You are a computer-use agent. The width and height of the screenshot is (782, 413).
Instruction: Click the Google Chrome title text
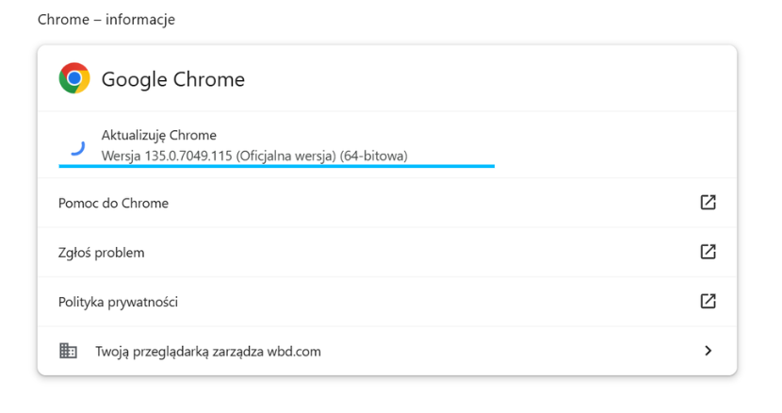[x=173, y=79]
